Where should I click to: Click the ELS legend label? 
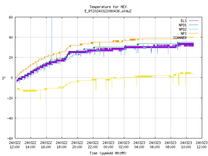point(184,21)
